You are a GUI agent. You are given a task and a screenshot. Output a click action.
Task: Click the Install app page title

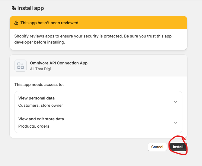pos(31,8)
